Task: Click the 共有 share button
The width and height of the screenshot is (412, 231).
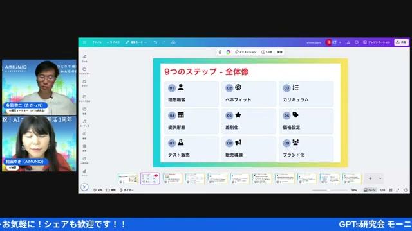Action: (x=401, y=42)
